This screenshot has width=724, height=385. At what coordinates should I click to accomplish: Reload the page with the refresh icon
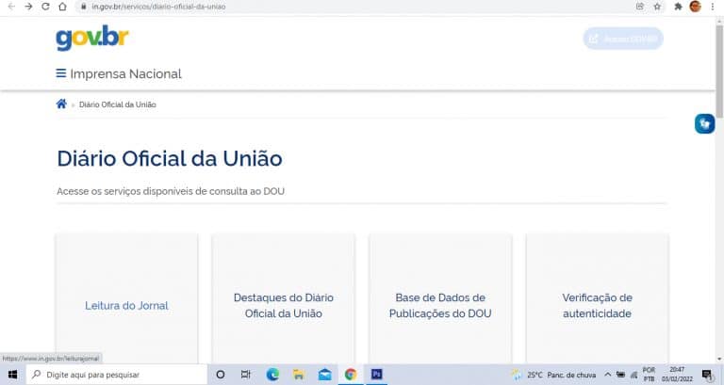click(45, 7)
